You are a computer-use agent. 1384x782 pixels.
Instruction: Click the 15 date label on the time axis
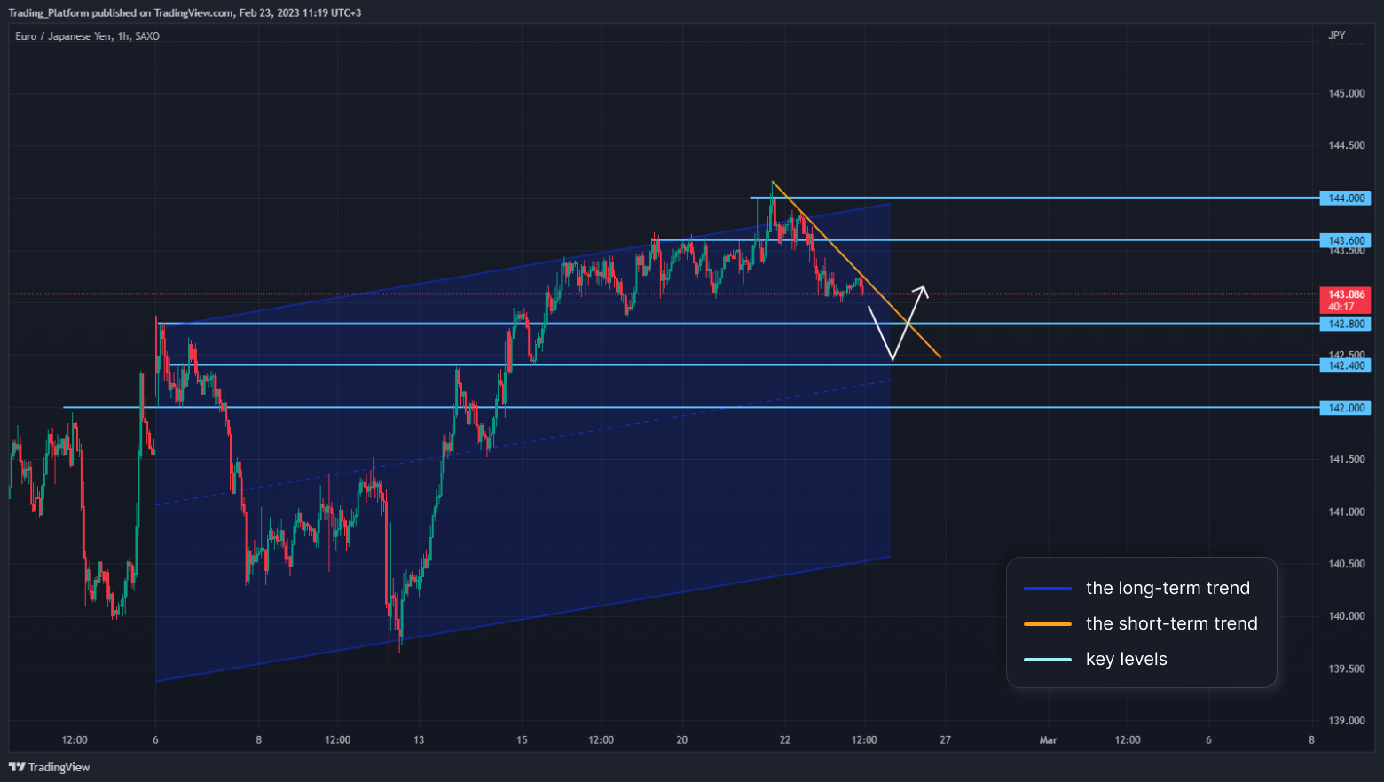tap(522, 739)
